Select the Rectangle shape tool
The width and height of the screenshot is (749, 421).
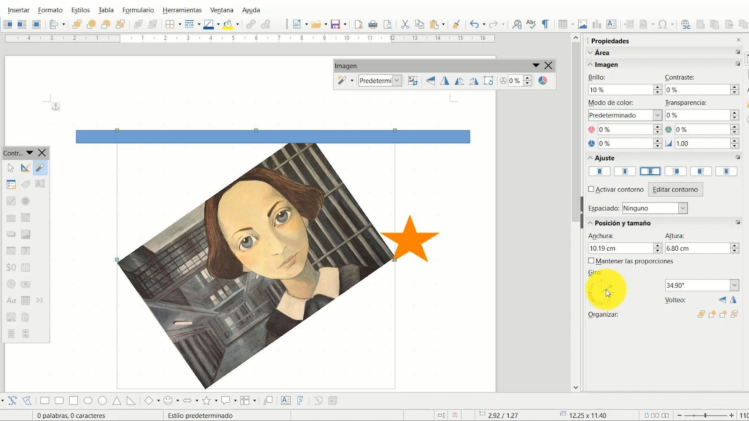click(44, 400)
